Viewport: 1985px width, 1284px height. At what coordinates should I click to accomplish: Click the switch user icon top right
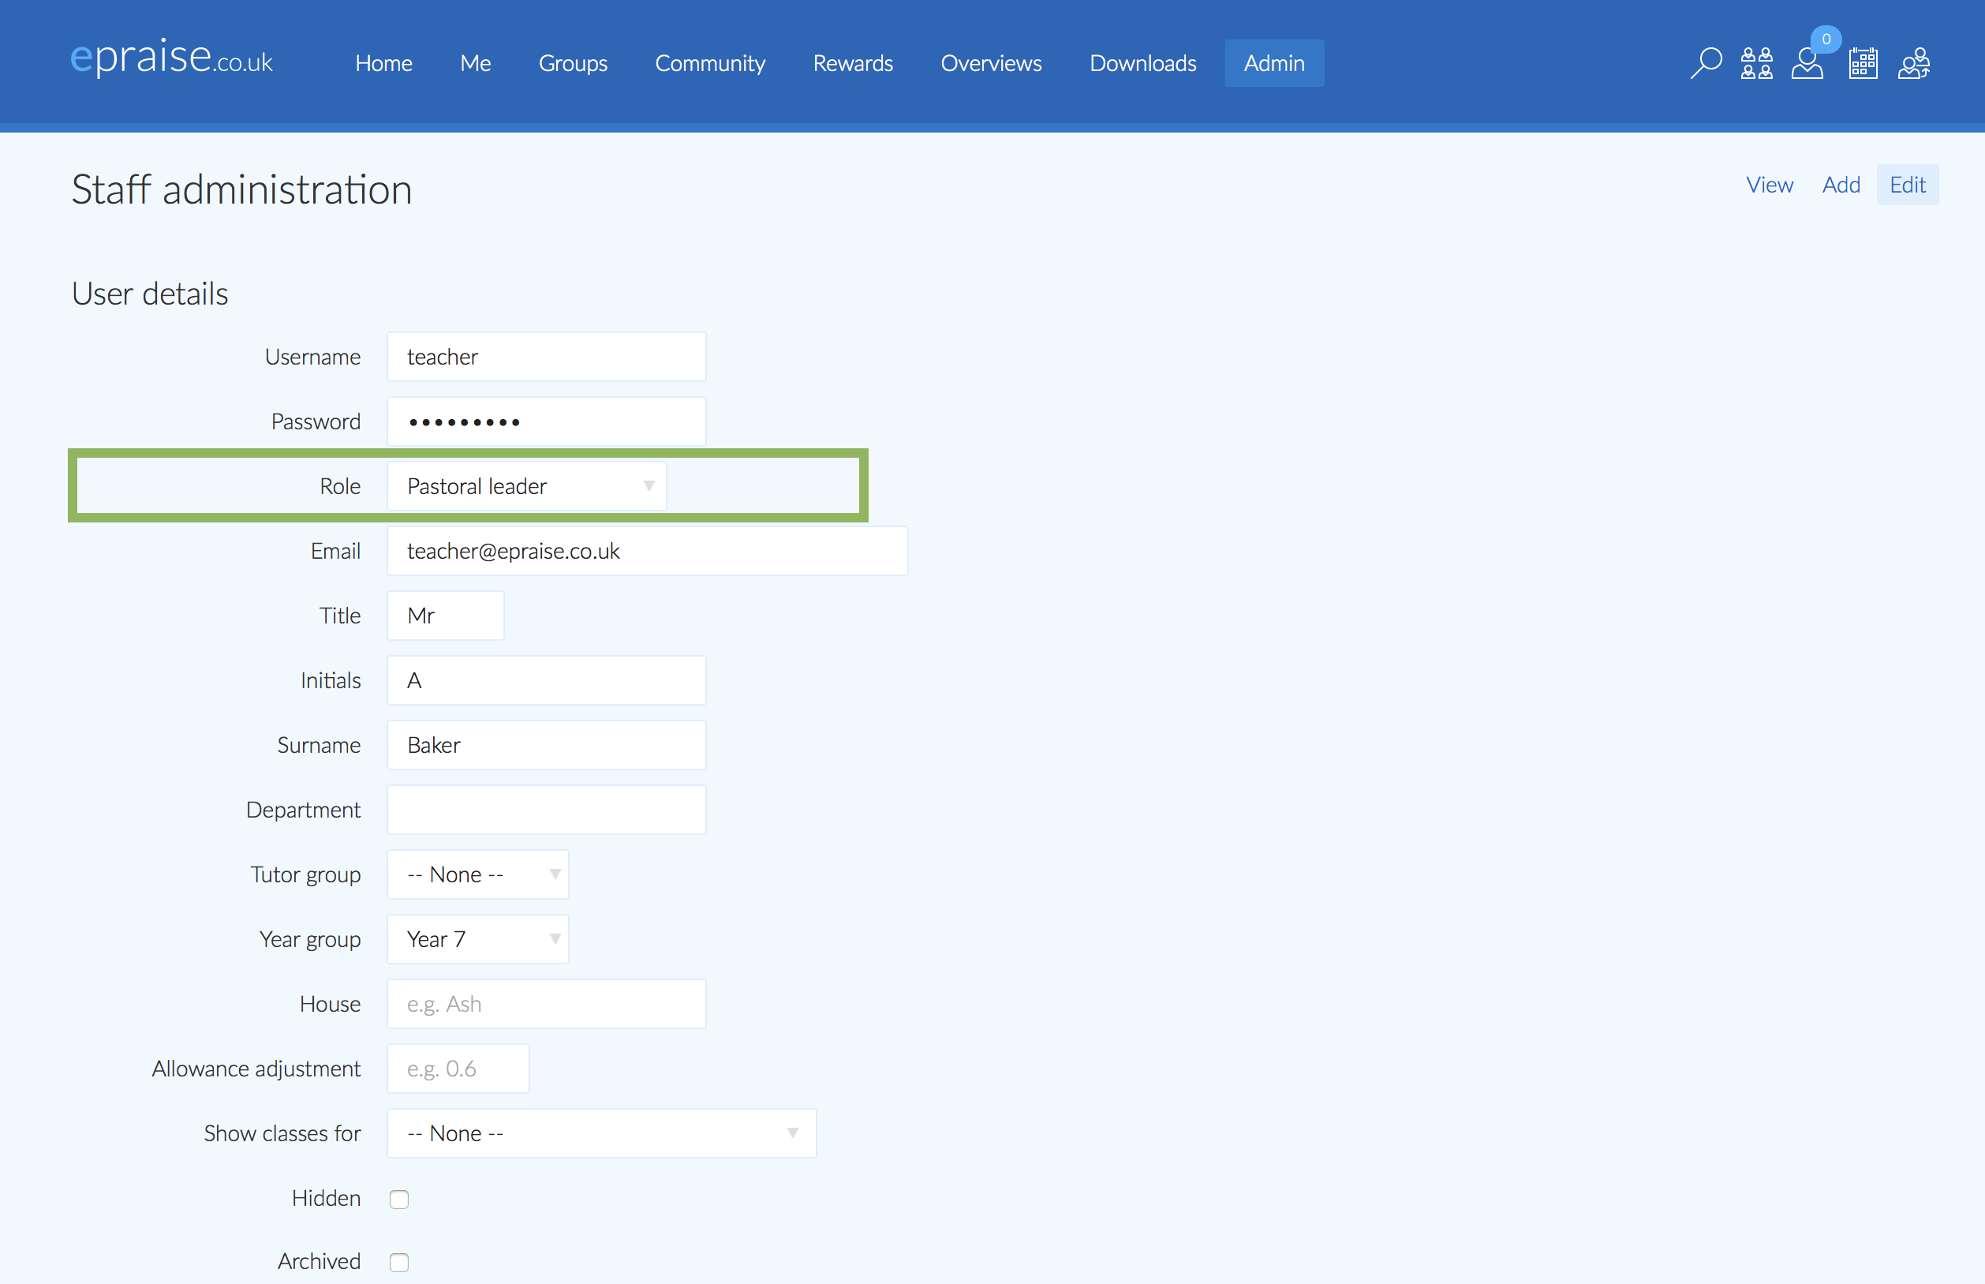1914,62
